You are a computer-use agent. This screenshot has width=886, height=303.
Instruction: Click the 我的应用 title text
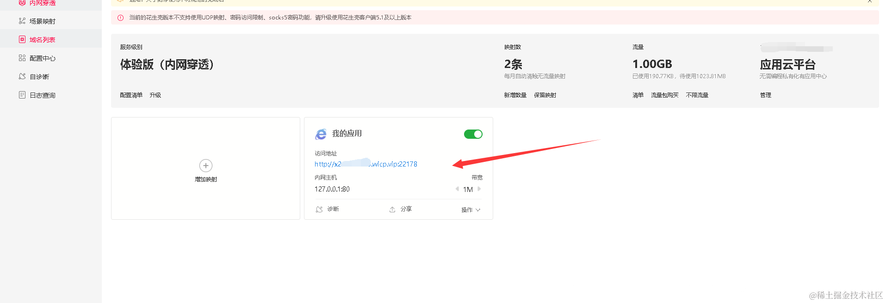click(x=347, y=134)
